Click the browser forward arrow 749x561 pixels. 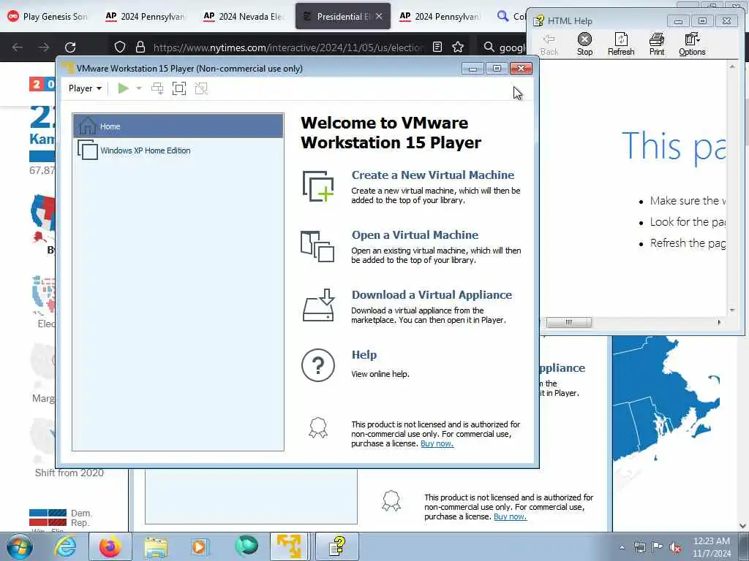pos(44,47)
